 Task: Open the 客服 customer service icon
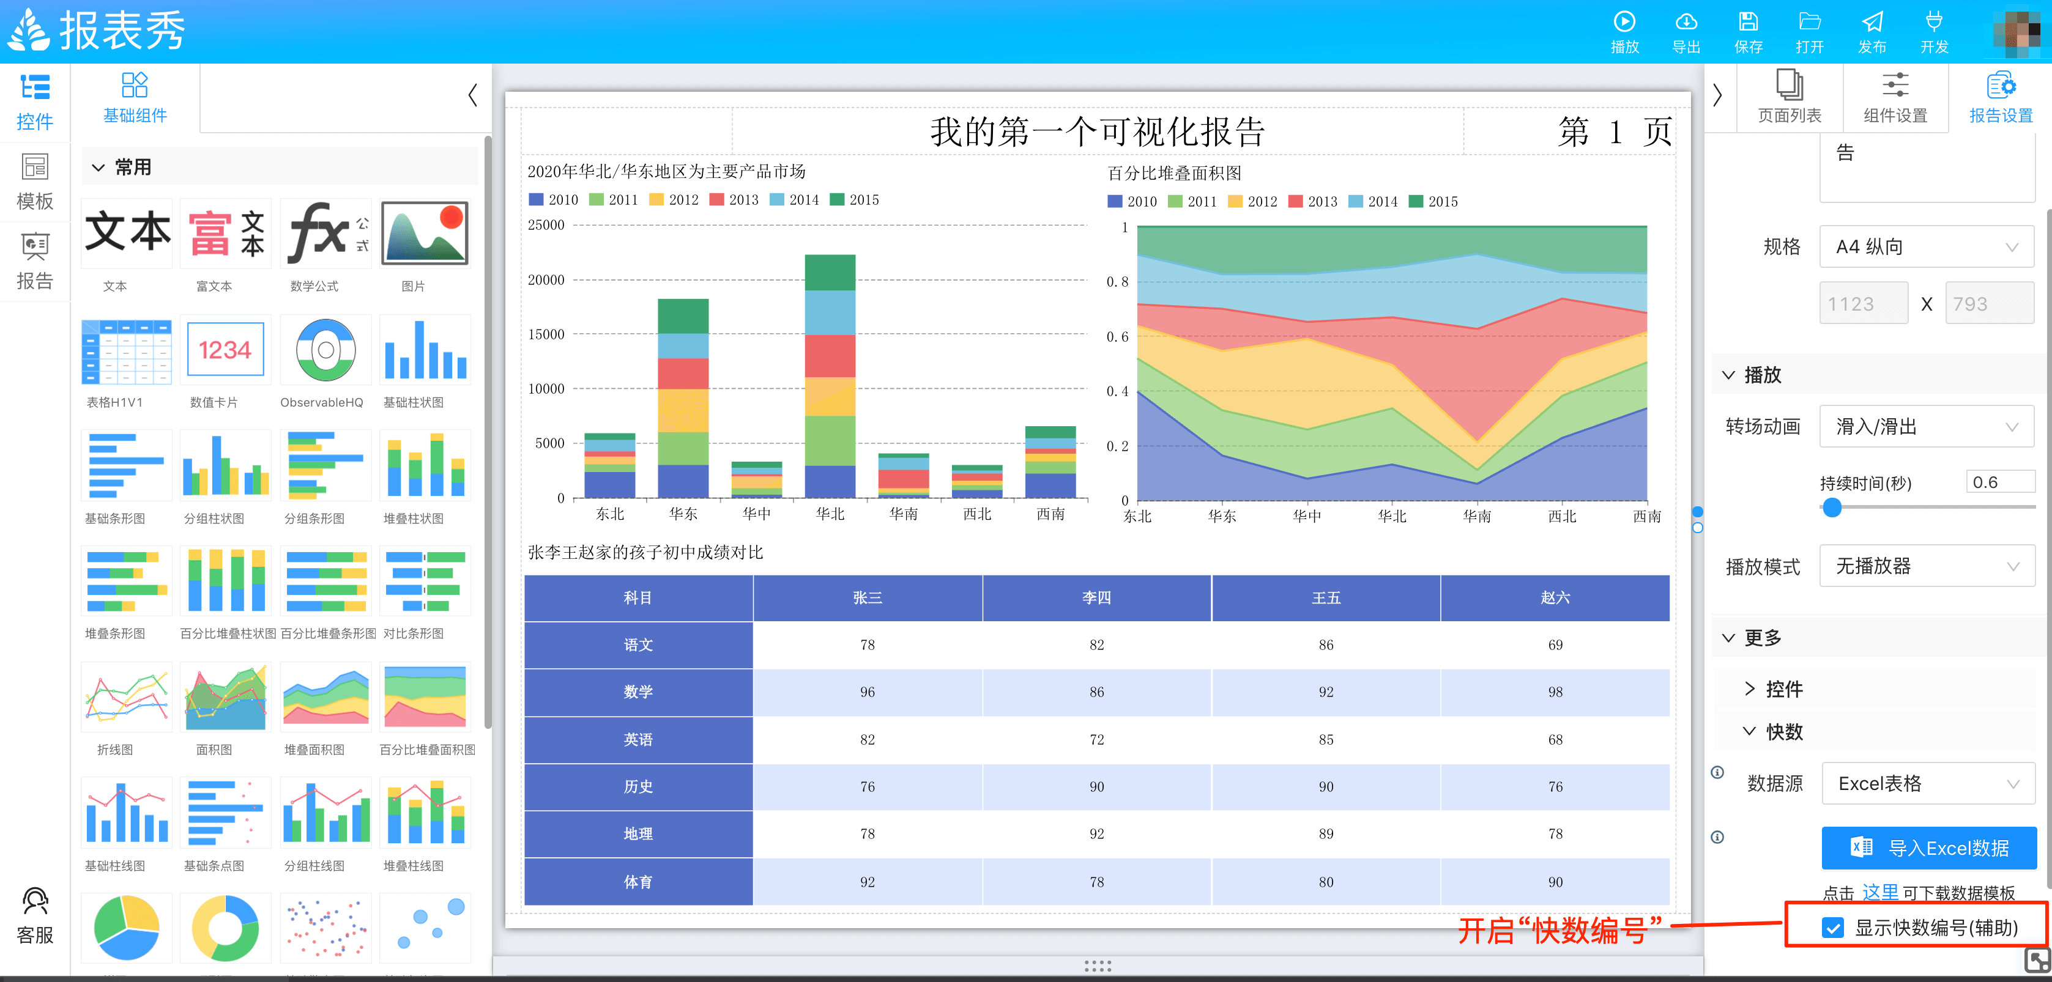tap(34, 916)
